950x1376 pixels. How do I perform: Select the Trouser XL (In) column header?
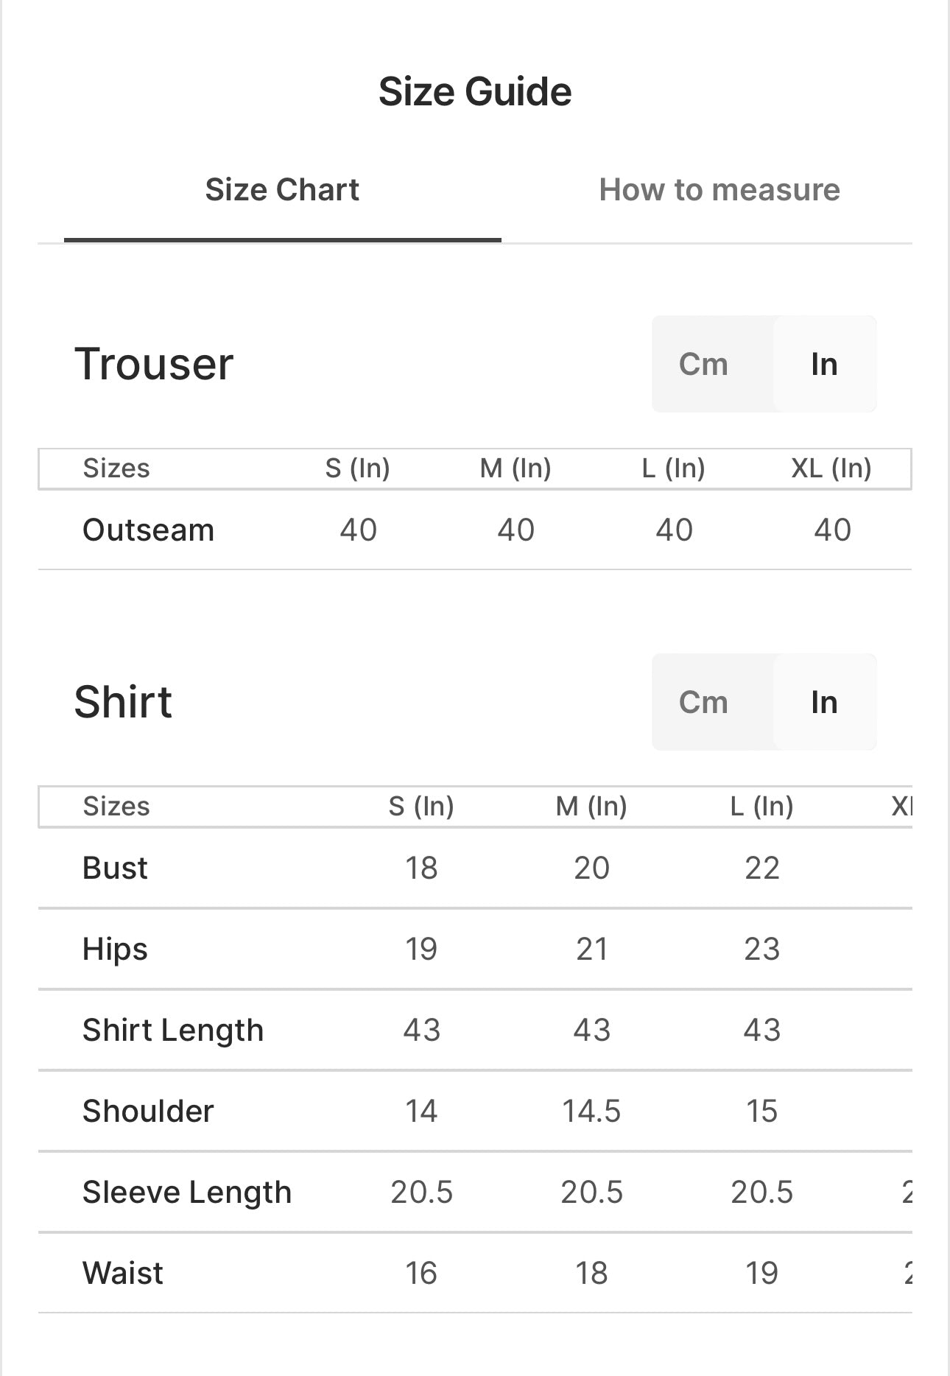pos(831,468)
